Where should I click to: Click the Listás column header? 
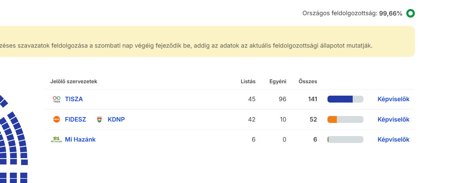click(x=248, y=81)
